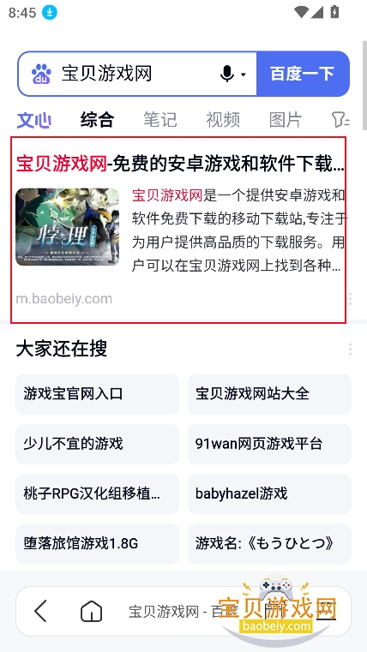The height and width of the screenshot is (652, 367).
Task: Switch to the 文心 tab
Action: [x=34, y=120]
